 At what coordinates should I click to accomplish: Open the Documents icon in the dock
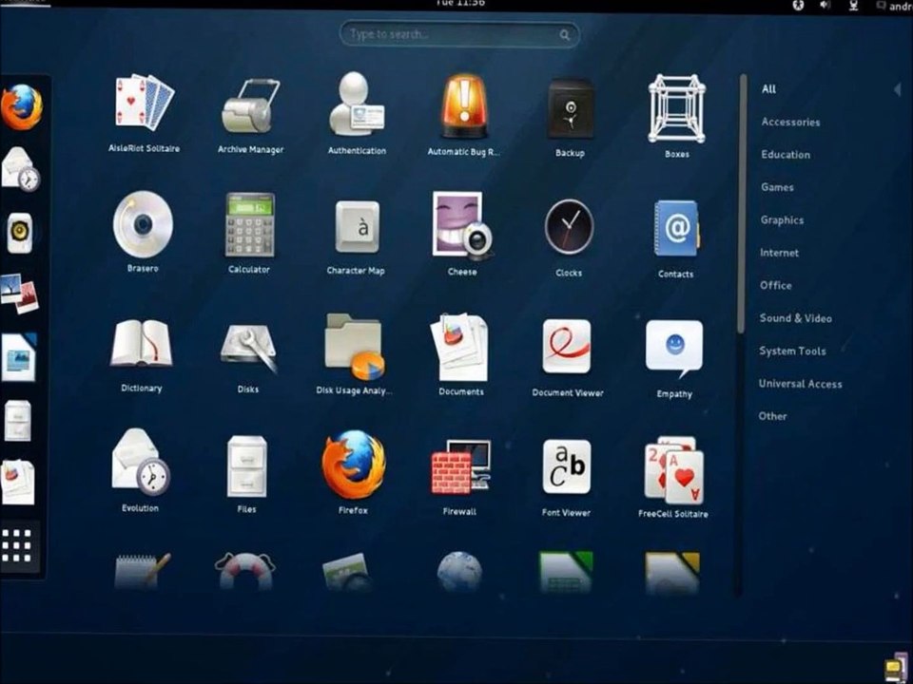click(x=17, y=483)
